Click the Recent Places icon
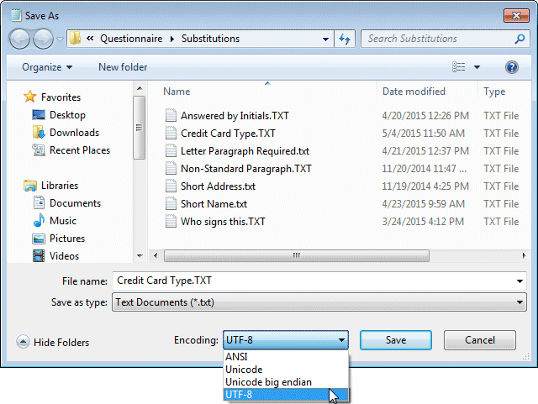Viewport: 538px width, 404px height. pyautogui.click(x=39, y=150)
